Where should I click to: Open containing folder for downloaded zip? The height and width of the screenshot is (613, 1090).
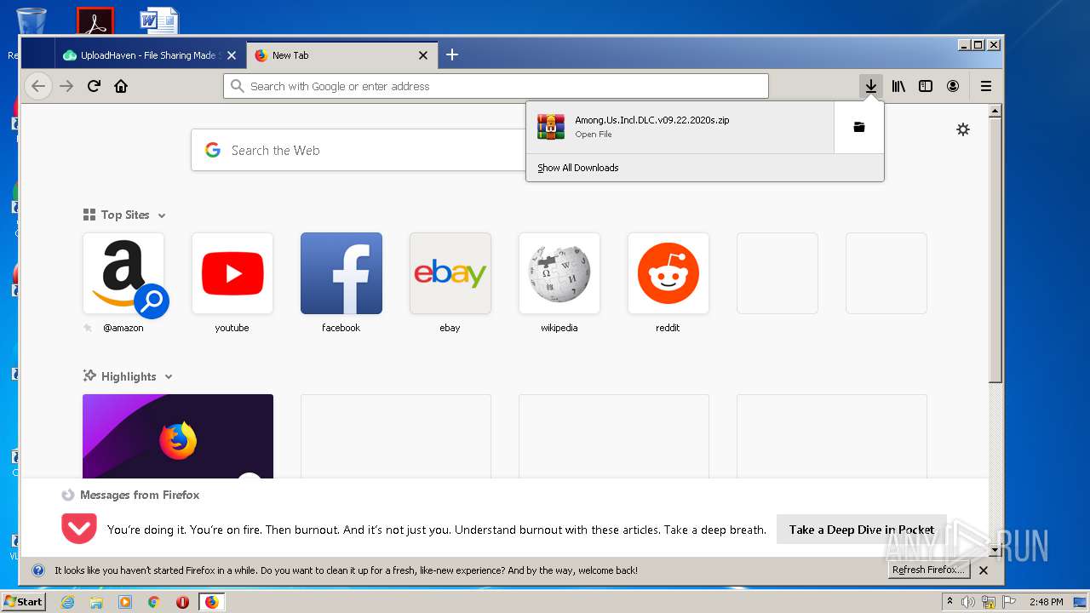859,127
